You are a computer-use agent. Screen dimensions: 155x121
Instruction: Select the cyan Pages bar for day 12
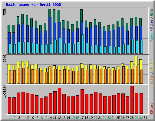point(60,46)
